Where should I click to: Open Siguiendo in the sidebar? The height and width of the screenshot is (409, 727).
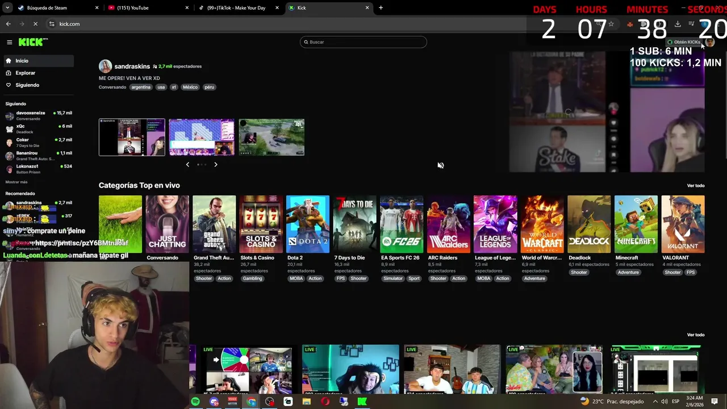point(37,85)
